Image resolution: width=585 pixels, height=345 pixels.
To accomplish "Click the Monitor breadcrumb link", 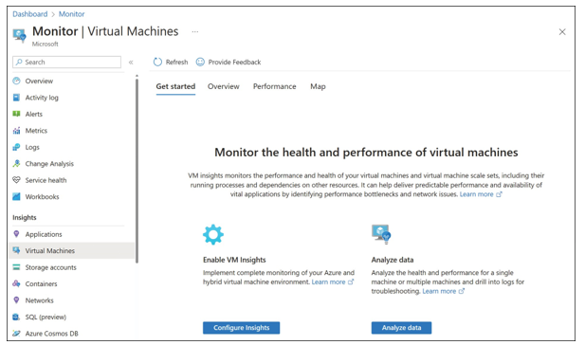I will (x=72, y=14).
